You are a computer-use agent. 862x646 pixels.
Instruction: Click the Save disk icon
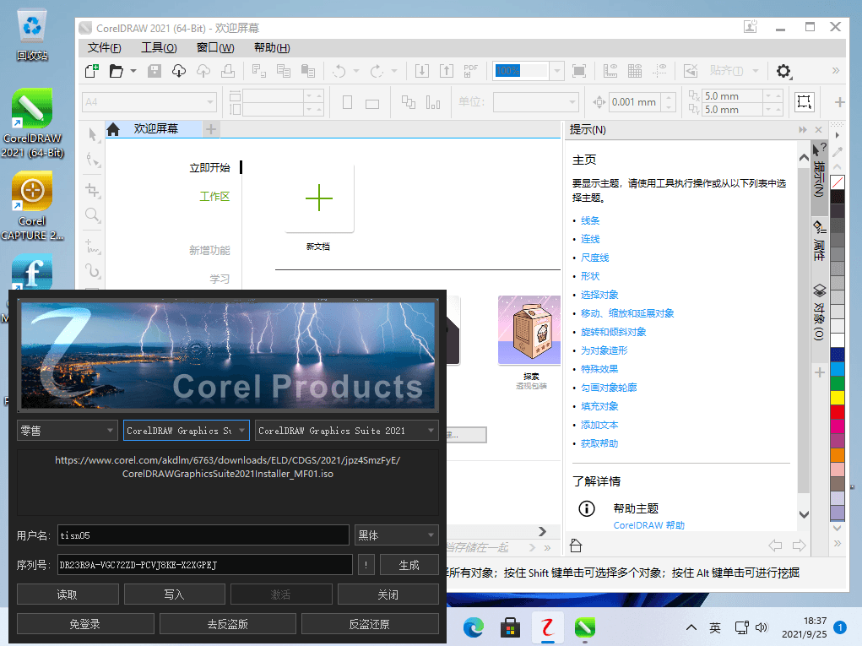pyautogui.click(x=155, y=71)
